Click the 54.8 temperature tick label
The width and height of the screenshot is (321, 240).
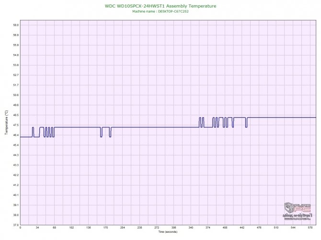16,55
